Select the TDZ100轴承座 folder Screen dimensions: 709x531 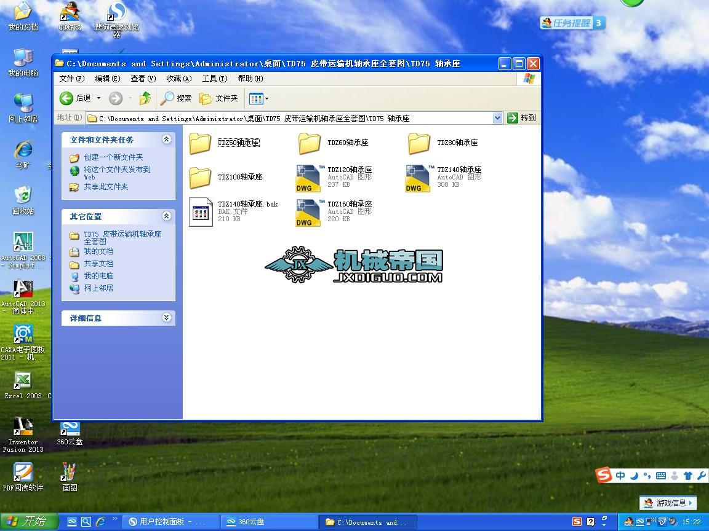pyautogui.click(x=226, y=177)
